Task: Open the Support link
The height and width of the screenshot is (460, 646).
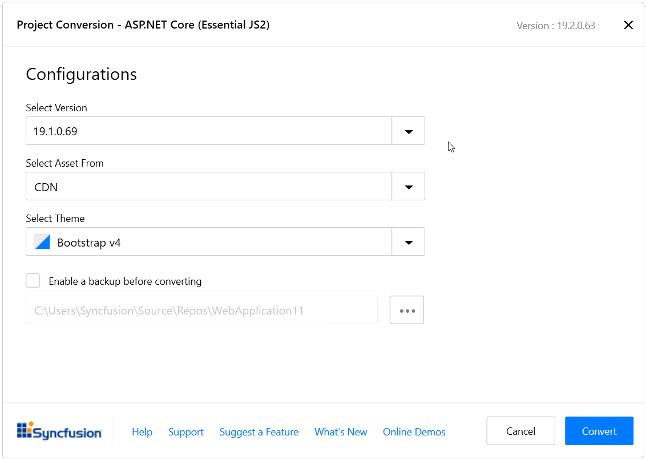Action: coord(186,432)
